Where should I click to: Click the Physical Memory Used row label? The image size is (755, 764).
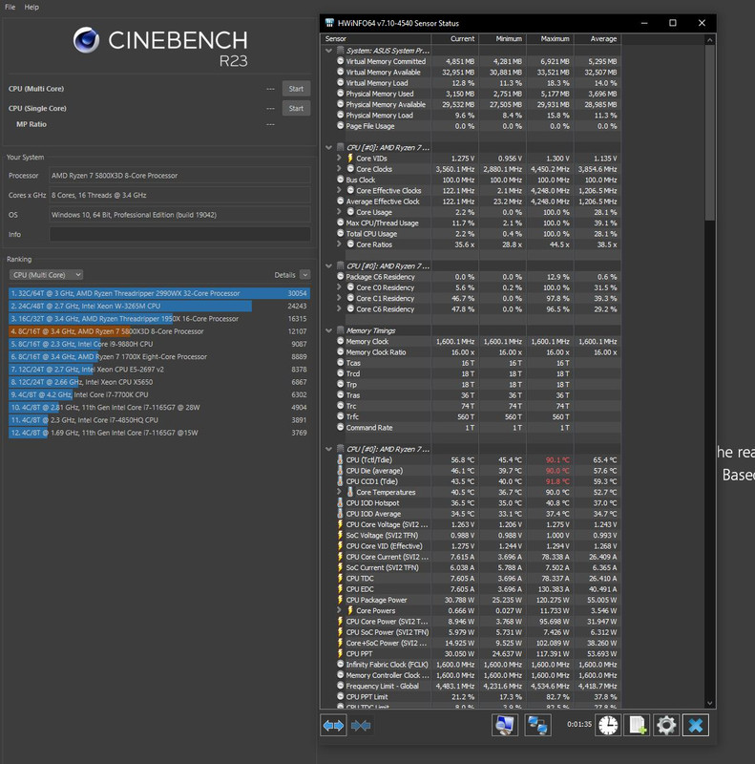380,94
